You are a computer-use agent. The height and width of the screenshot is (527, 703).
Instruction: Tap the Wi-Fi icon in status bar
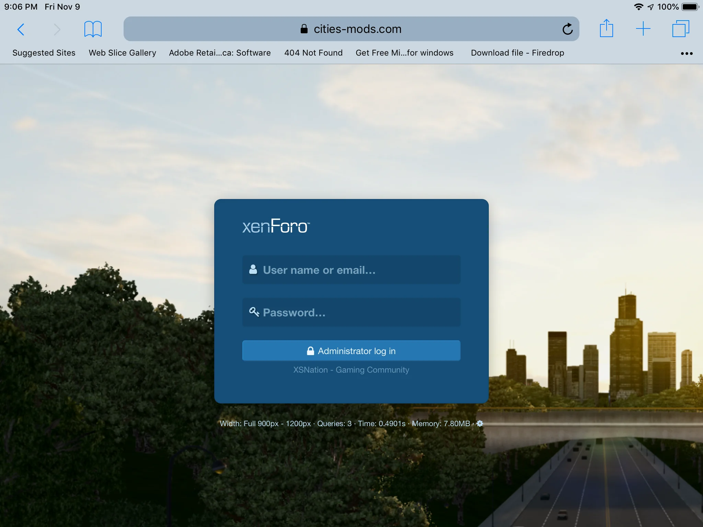point(638,7)
